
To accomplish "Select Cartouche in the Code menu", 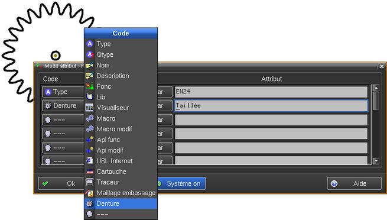I will (x=121, y=172).
